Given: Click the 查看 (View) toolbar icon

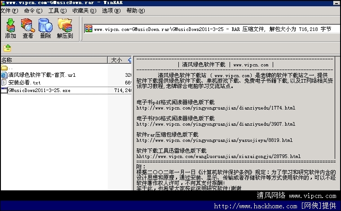Looking at the screenshot, I should [28, 28].
